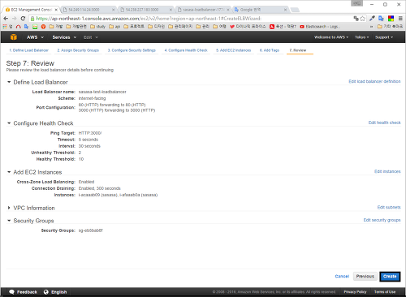Open the eyedropper color picker extension
The height and width of the screenshot is (297, 406).
point(372,19)
